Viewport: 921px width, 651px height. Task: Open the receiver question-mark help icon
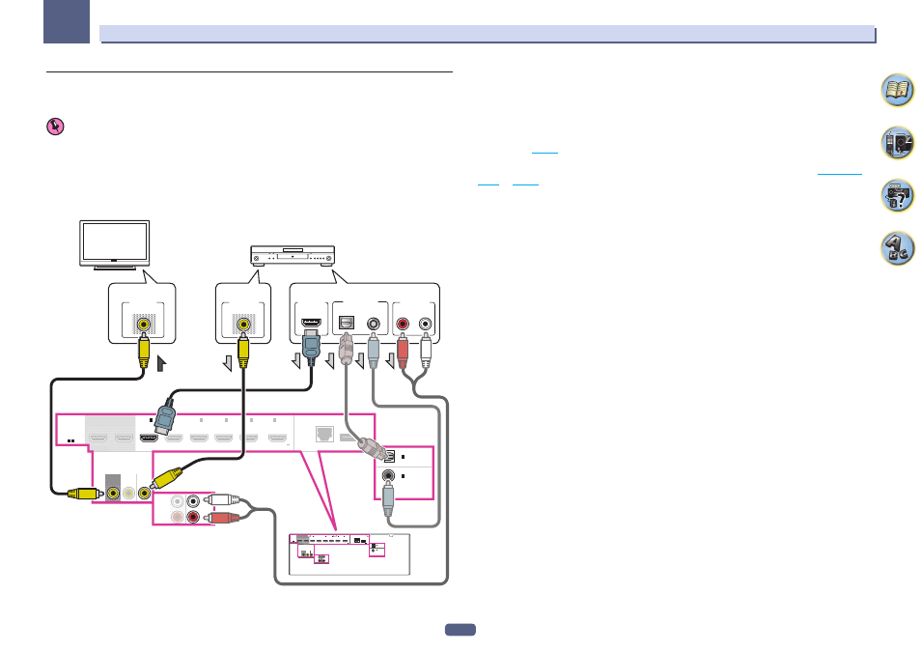[x=897, y=196]
